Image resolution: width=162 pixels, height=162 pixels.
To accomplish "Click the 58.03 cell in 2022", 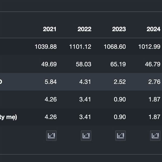I will pyautogui.click(x=84, y=64).
